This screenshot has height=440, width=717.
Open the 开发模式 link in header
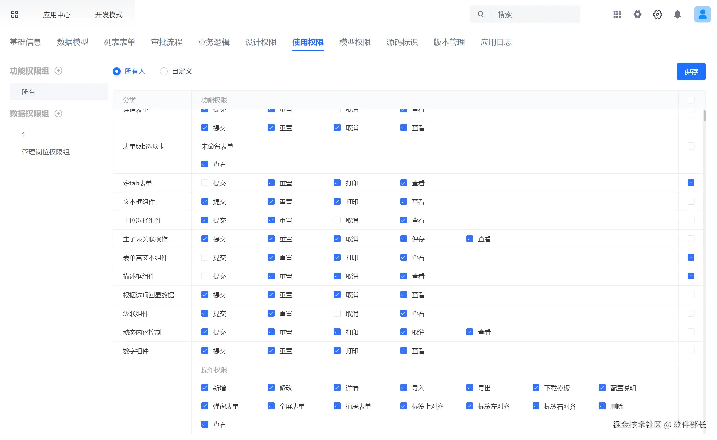[109, 15]
